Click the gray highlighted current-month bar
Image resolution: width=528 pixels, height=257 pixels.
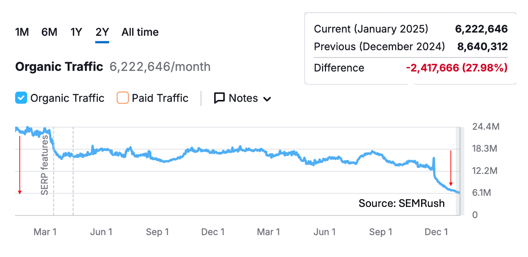point(458,172)
